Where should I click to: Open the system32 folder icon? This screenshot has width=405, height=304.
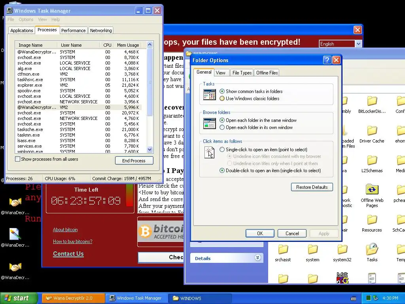pos(342,249)
